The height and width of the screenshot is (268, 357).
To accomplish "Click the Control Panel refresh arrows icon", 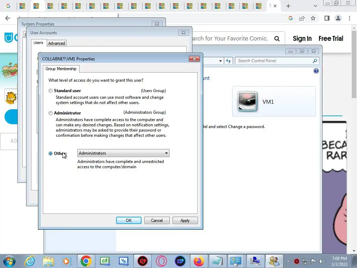I will point(228,61).
